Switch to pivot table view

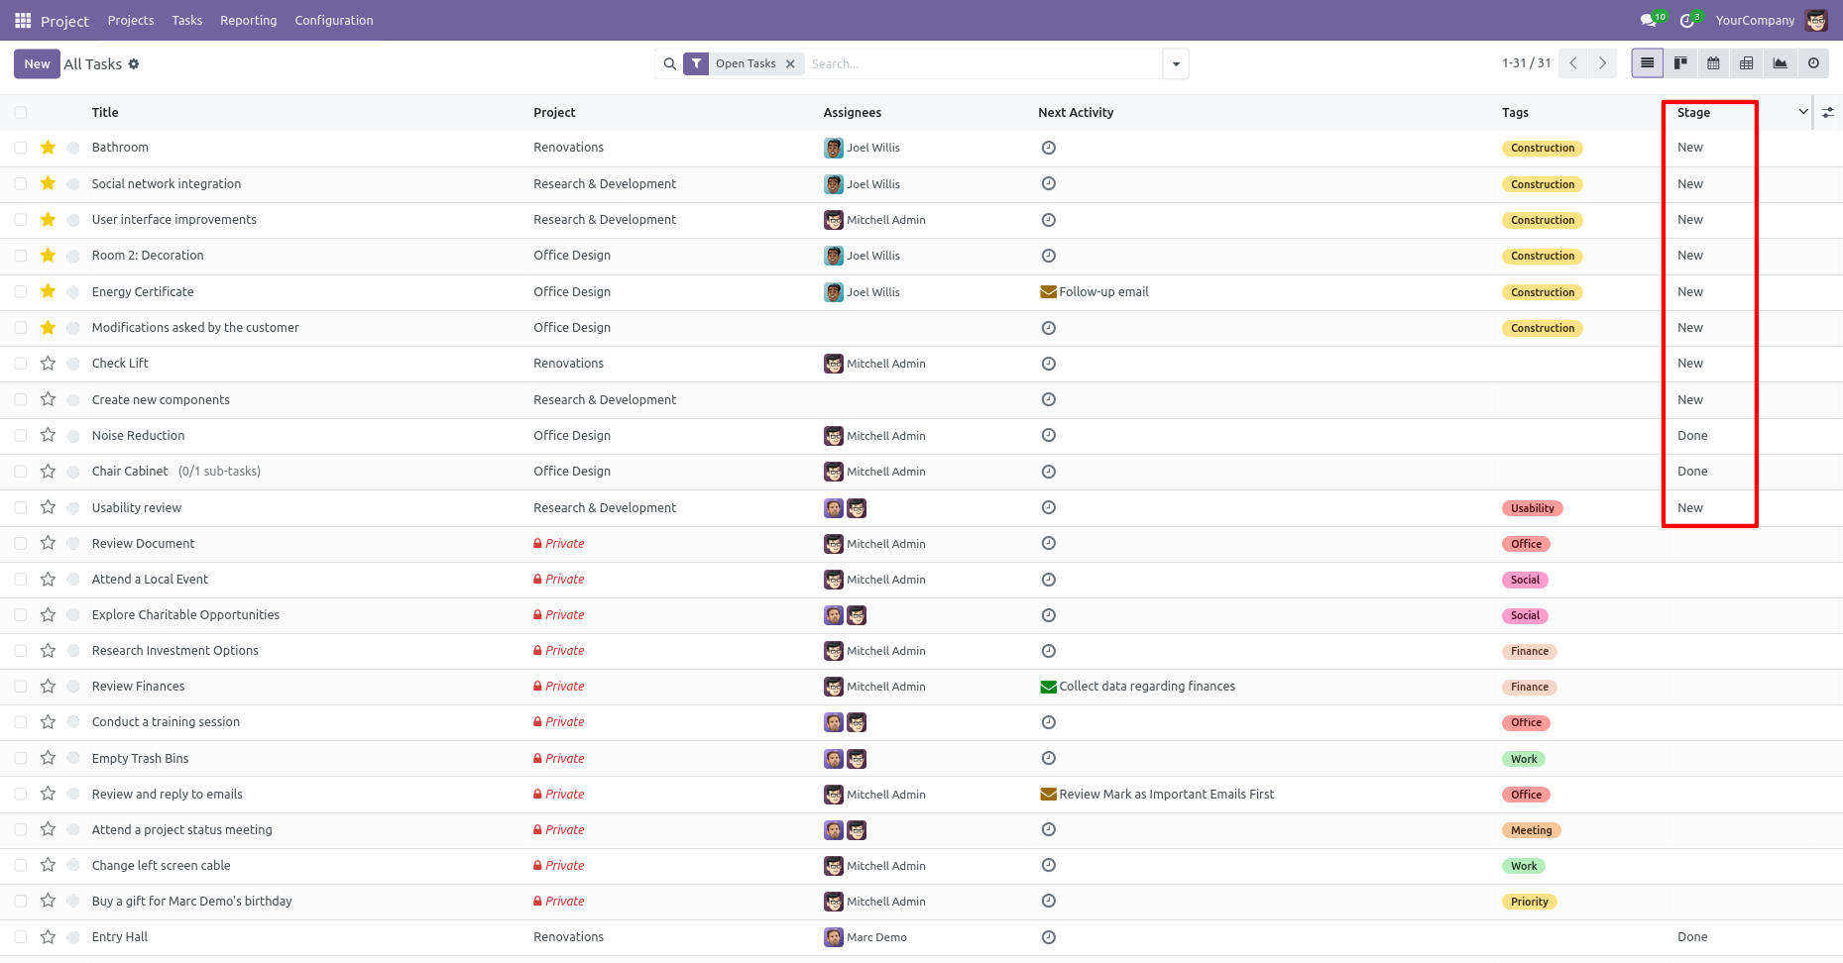tap(1747, 63)
